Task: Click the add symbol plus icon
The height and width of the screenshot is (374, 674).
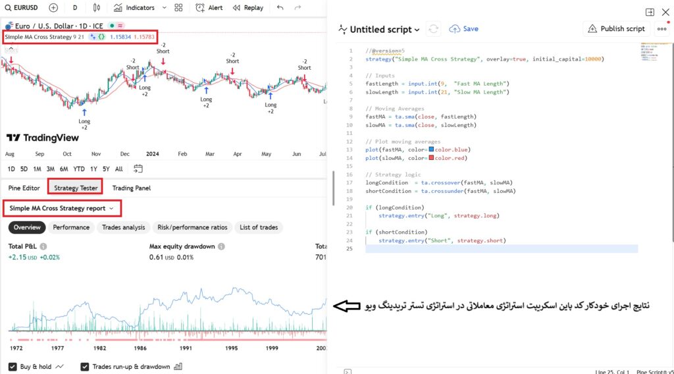Action: coord(53,8)
